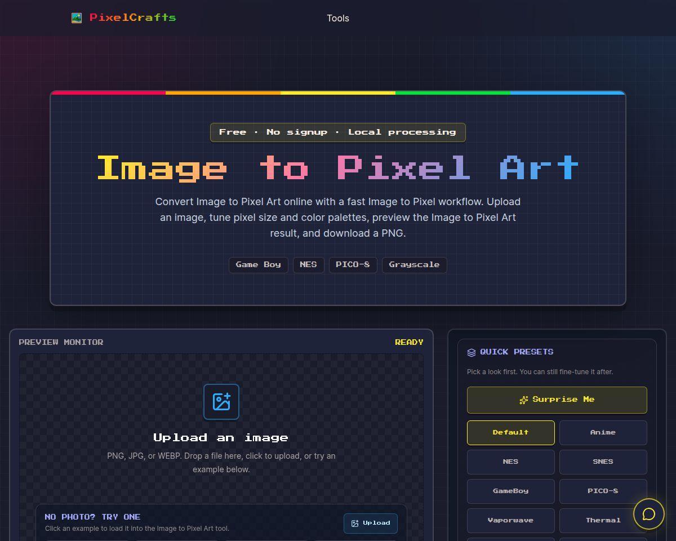
Task: Click the Quick Presets layers icon
Action: (x=472, y=352)
